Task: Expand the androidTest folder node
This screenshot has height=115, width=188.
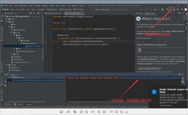Action: (x=12, y=30)
